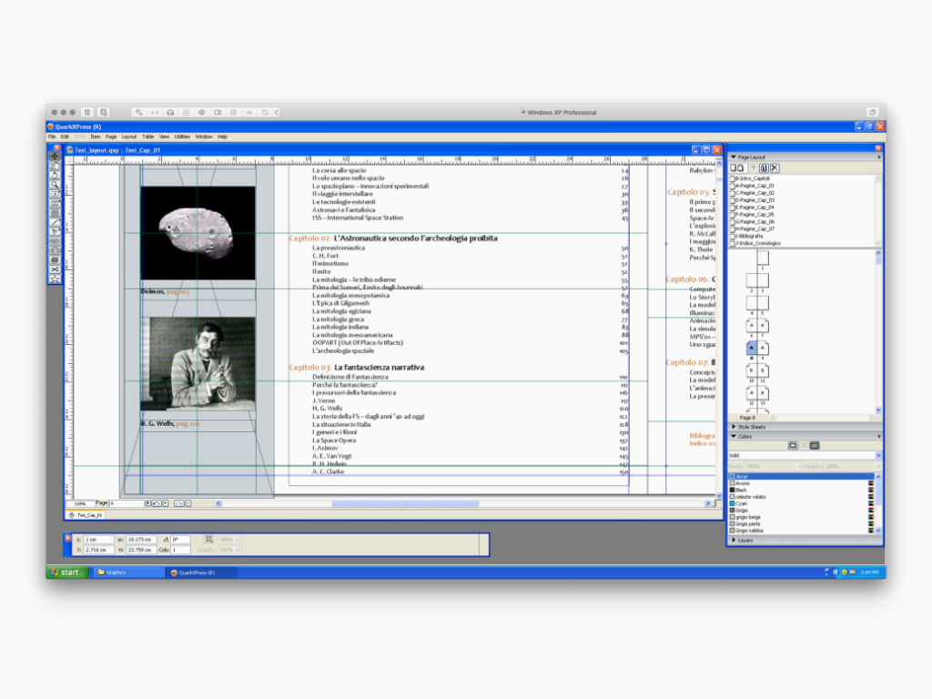Select the Unlinking tool

55,251
